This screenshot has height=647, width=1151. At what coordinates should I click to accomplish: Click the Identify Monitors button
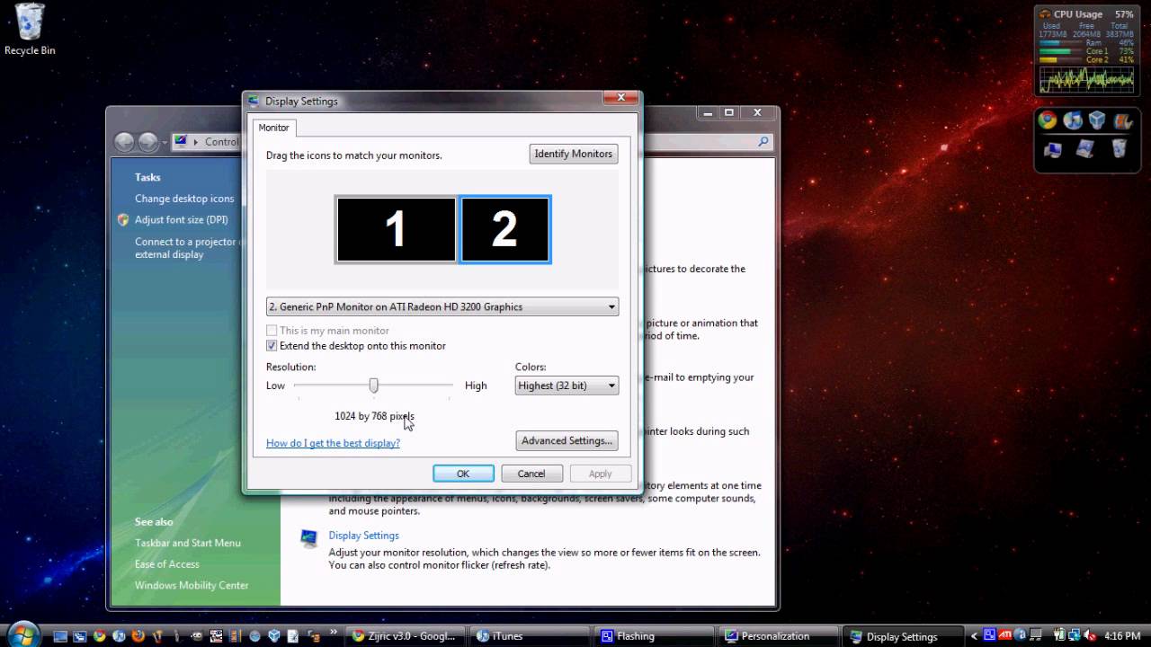click(573, 154)
